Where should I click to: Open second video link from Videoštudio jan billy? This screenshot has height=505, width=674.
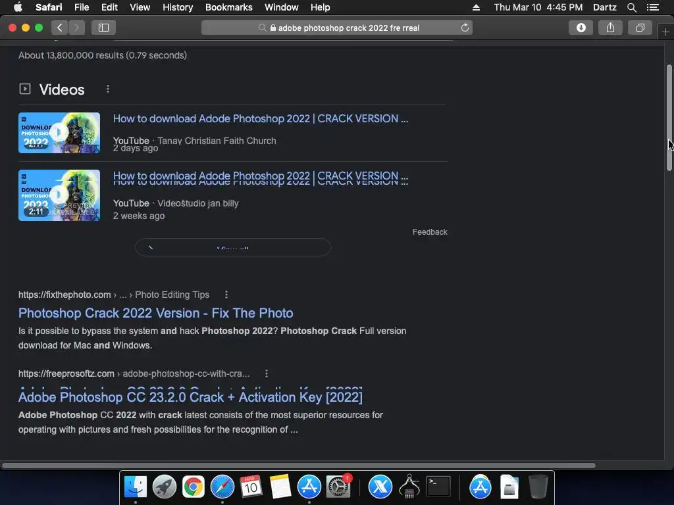(261, 176)
